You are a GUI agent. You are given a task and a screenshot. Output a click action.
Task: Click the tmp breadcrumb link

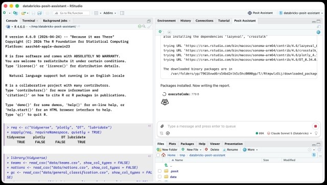tap(182, 155)
